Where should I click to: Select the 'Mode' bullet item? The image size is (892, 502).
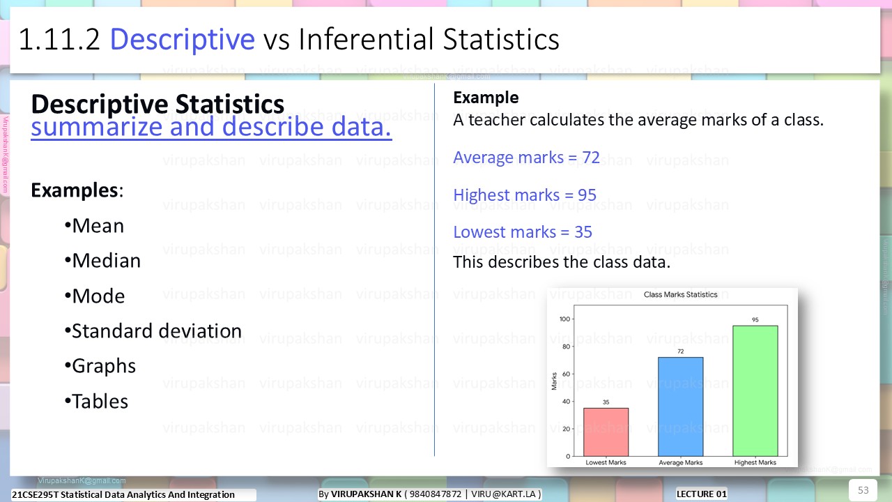coord(94,296)
